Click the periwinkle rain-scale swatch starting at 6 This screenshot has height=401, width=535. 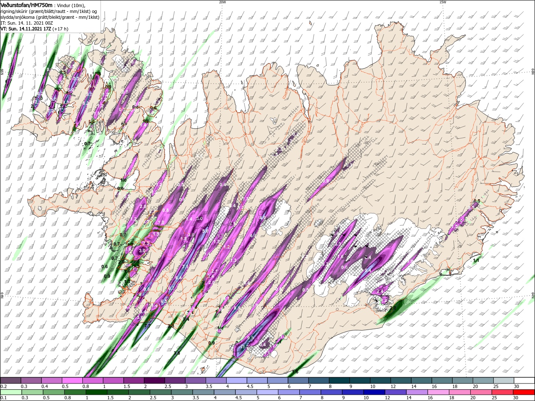click(289, 392)
